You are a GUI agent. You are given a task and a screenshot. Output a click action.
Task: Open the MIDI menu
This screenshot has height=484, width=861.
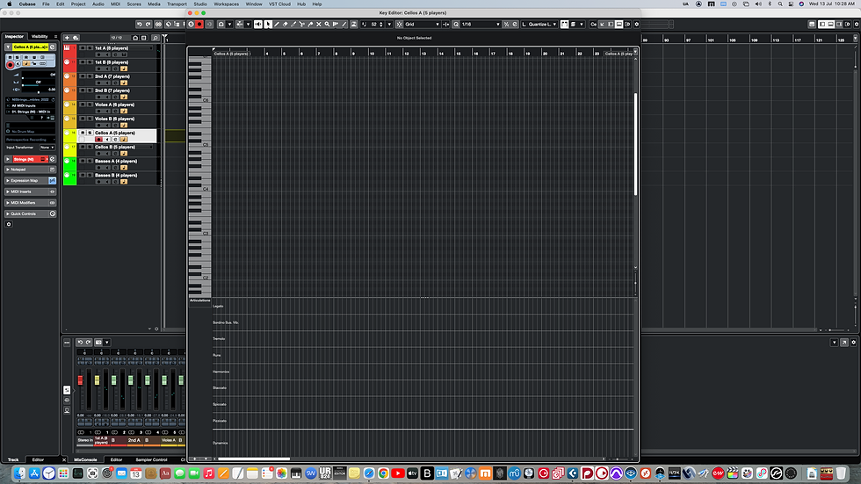click(115, 4)
